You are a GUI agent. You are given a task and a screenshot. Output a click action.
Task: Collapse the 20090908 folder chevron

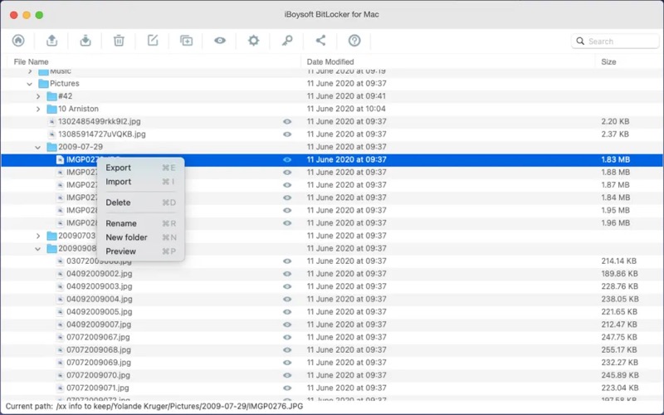(x=37, y=249)
